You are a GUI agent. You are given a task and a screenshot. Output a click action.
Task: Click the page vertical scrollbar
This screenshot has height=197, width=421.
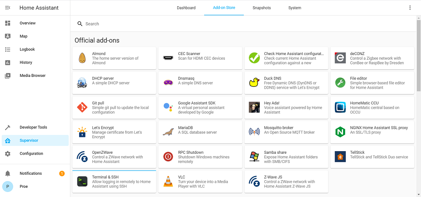tap(418, 106)
